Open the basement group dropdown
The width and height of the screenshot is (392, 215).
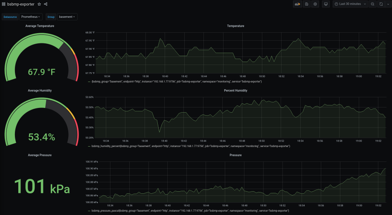pos(67,17)
